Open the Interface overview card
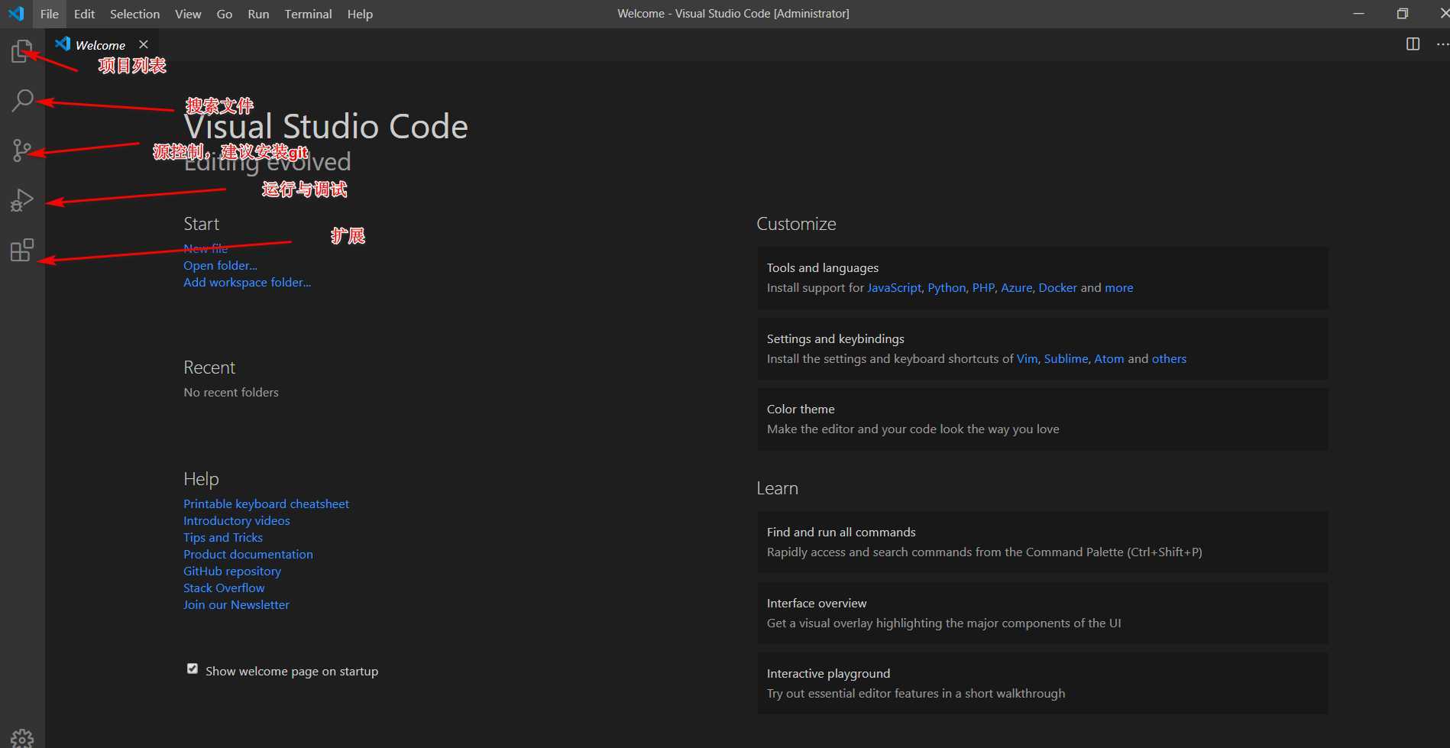This screenshot has width=1450, height=748. [1042, 613]
